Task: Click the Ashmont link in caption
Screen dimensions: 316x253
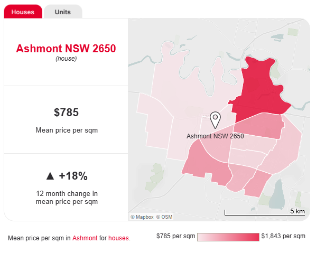Action: (85, 238)
